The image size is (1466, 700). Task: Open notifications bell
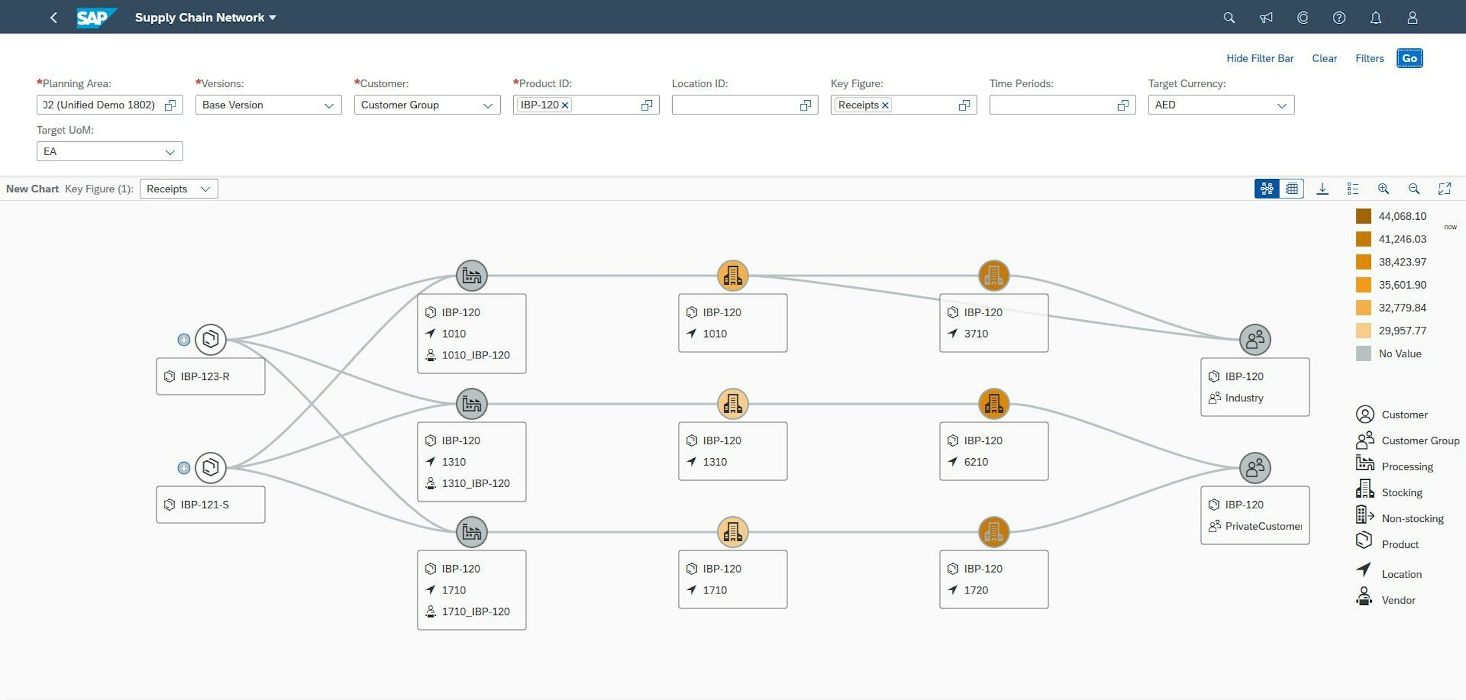click(1376, 17)
